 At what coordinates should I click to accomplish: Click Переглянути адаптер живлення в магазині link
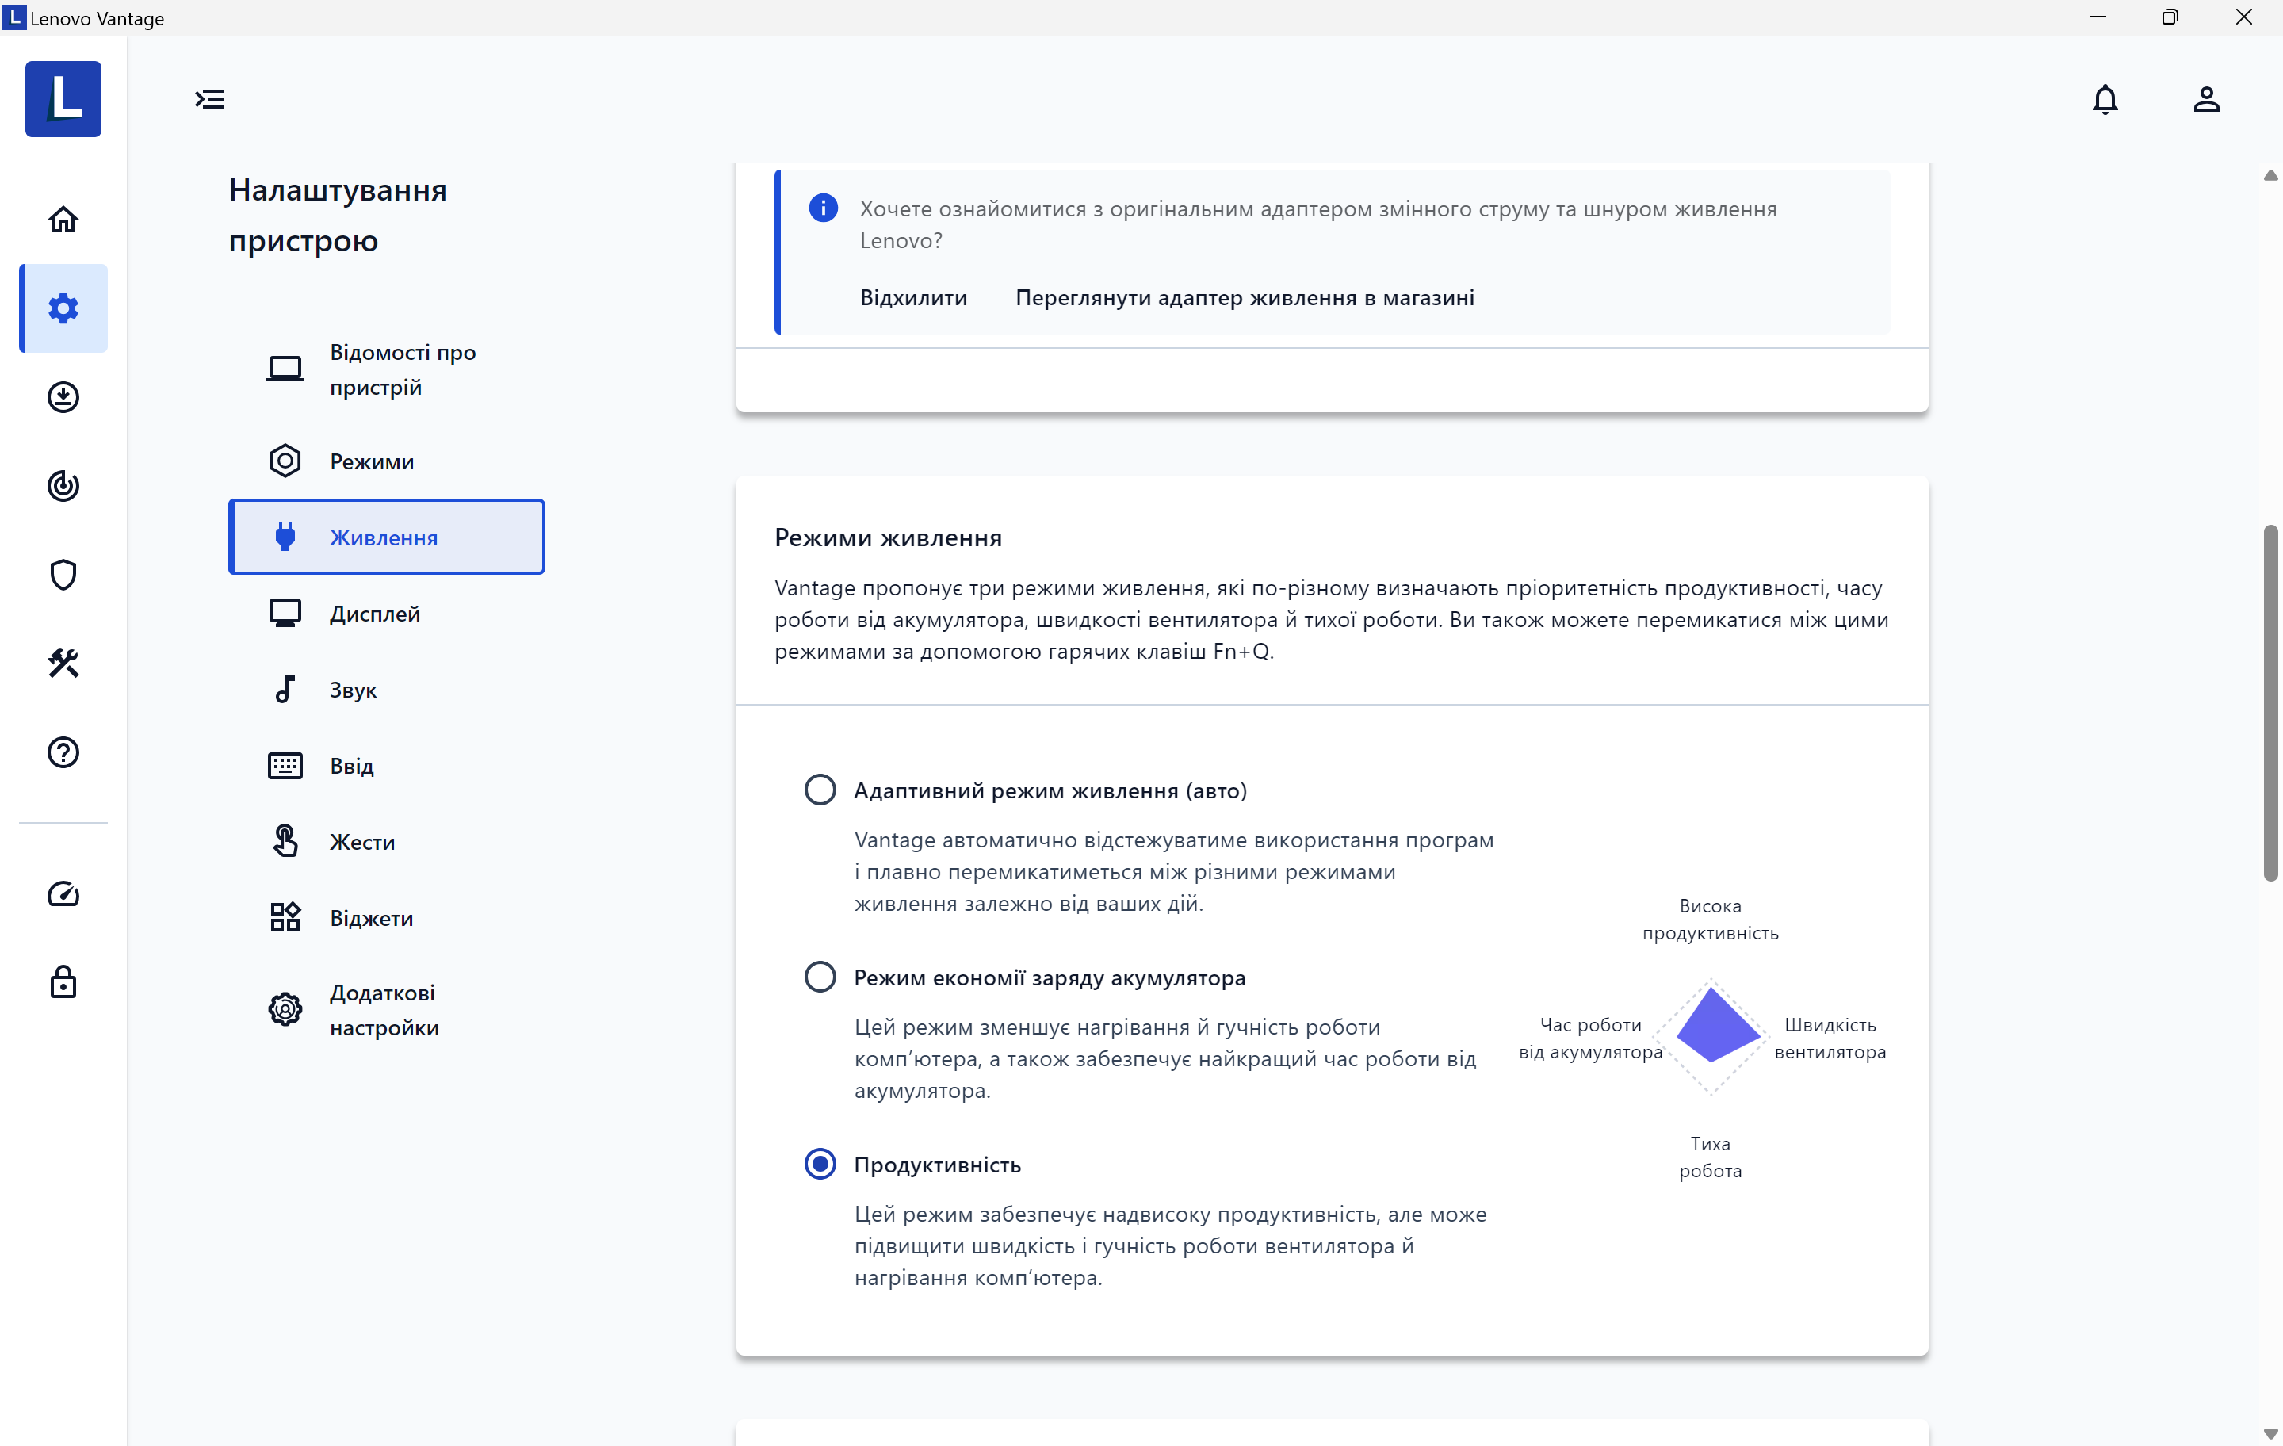tap(1244, 298)
